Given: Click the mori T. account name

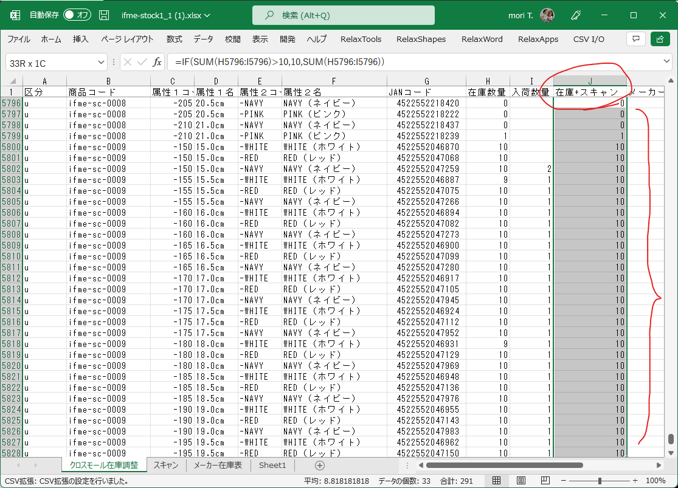Looking at the screenshot, I should (521, 15).
